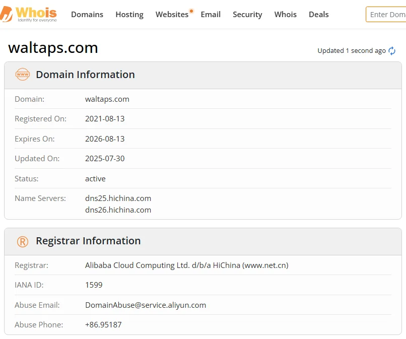Image resolution: width=406 pixels, height=339 pixels.
Task: Click the Registrar label
Action: coord(31,265)
